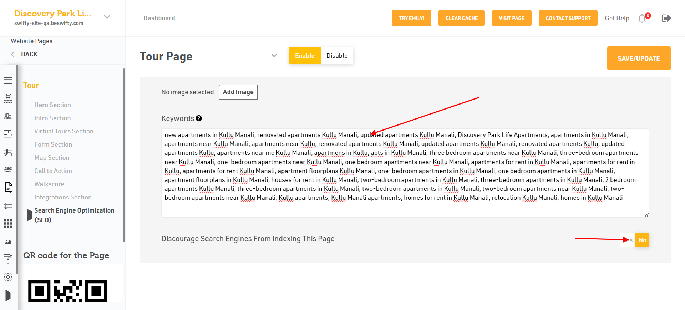Select Virtual Tours Section menu item
The image size is (685, 310).
tap(64, 131)
